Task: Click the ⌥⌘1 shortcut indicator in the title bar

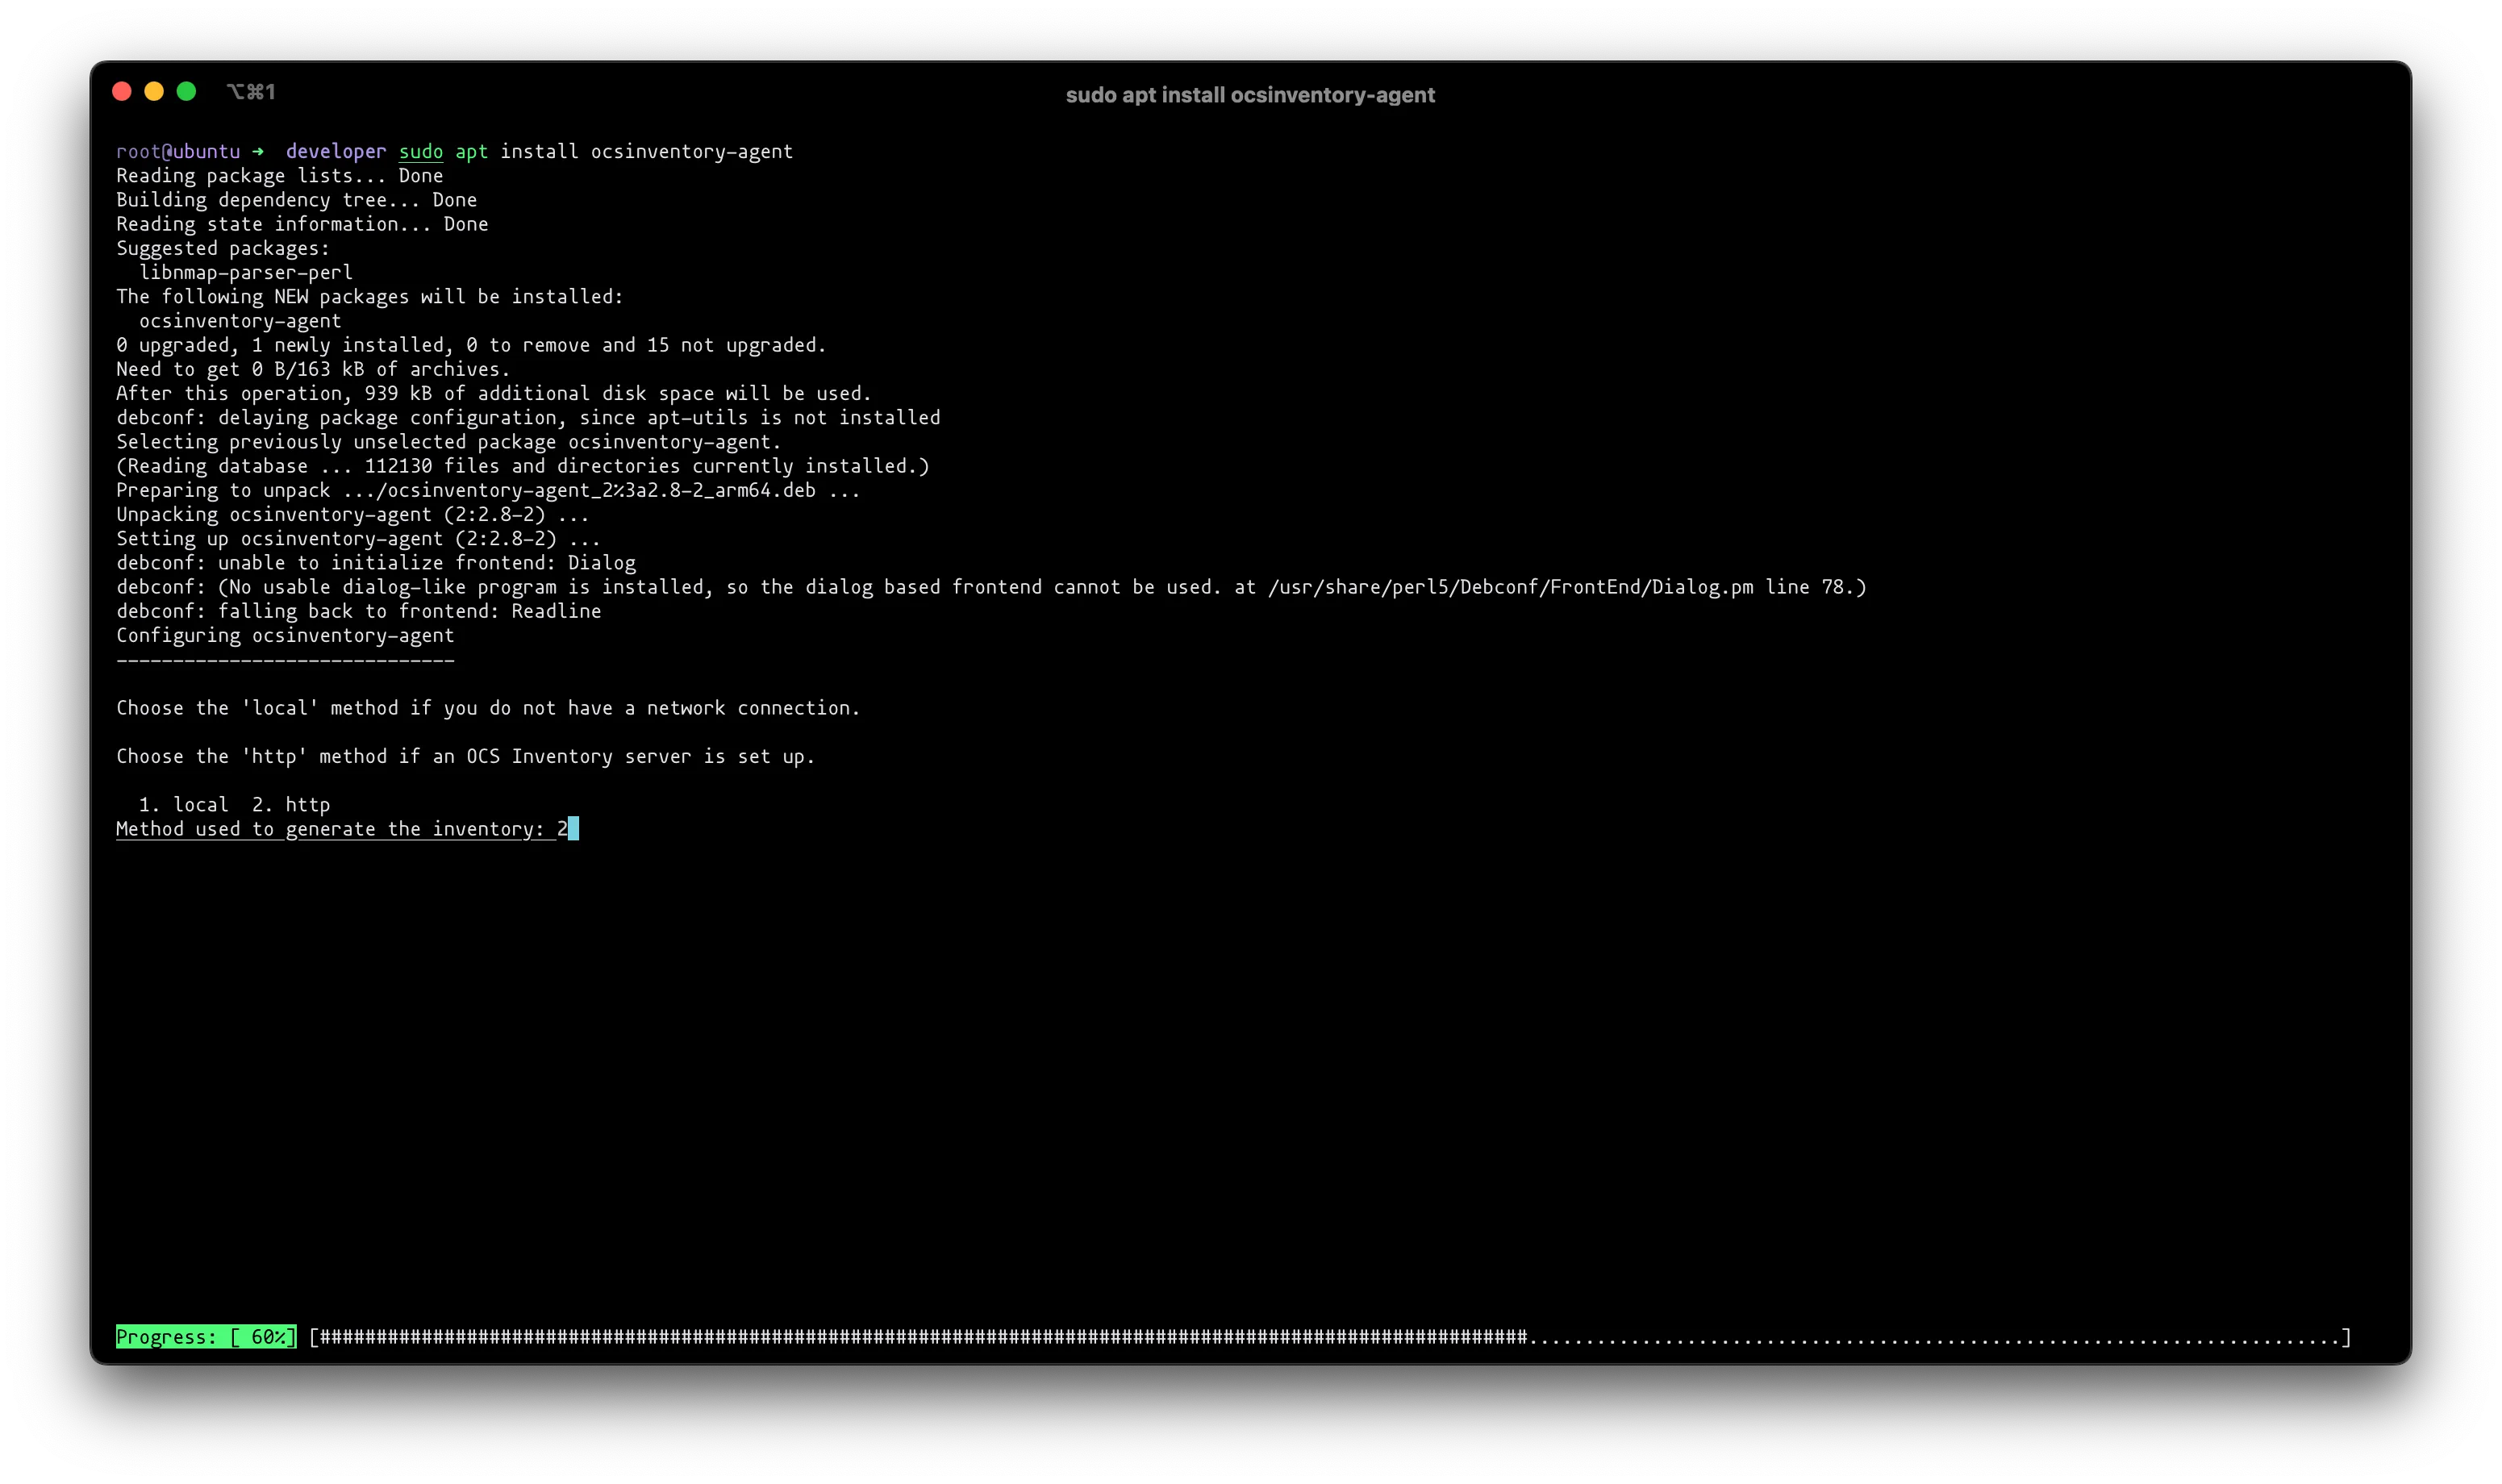Action: 251,92
